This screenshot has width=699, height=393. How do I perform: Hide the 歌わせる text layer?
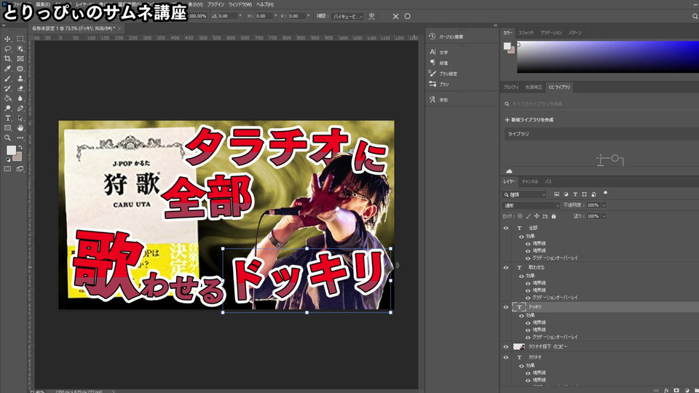pyautogui.click(x=506, y=267)
